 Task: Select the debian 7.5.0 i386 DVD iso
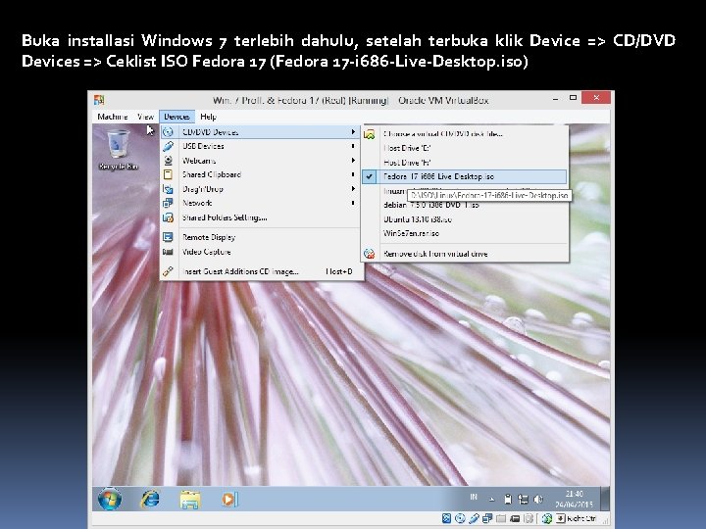(x=464, y=205)
